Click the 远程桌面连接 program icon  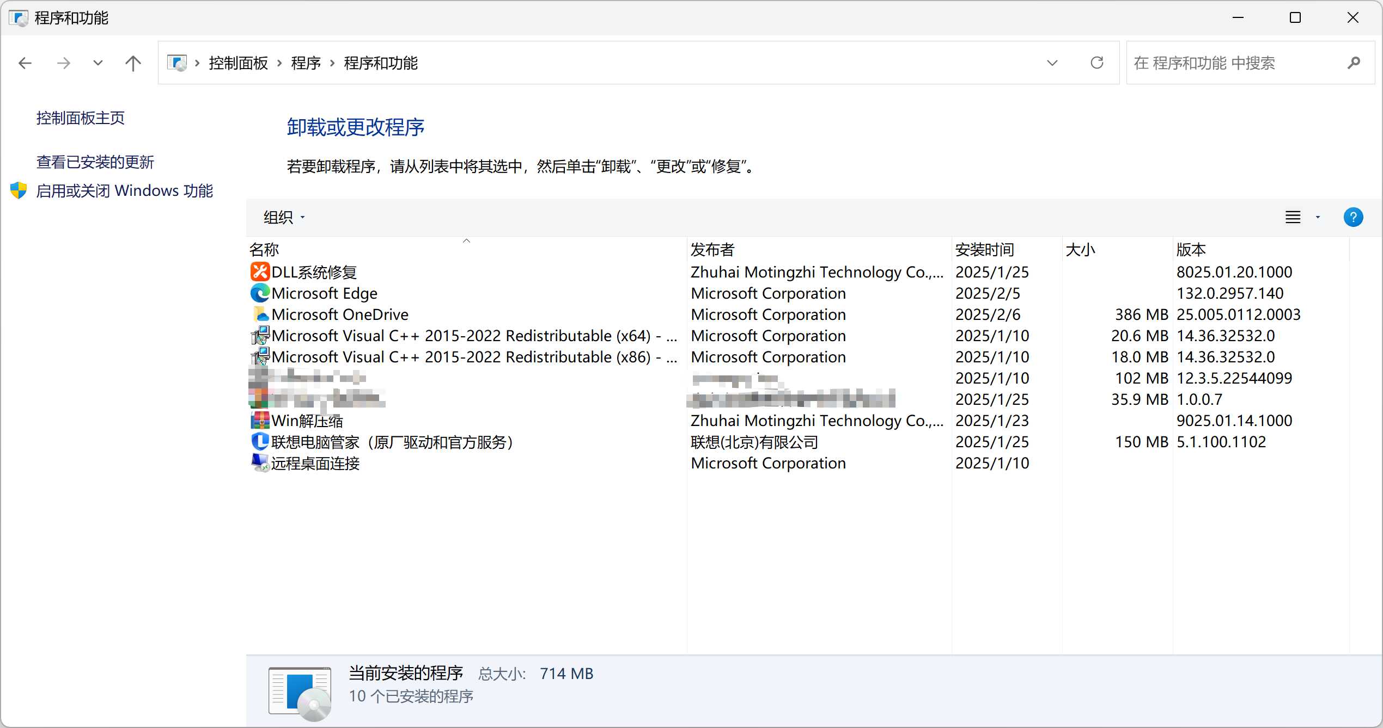pos(260,463)
